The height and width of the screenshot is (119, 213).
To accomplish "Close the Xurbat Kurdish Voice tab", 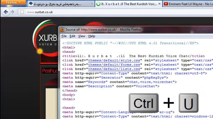I will pos(159,4).
